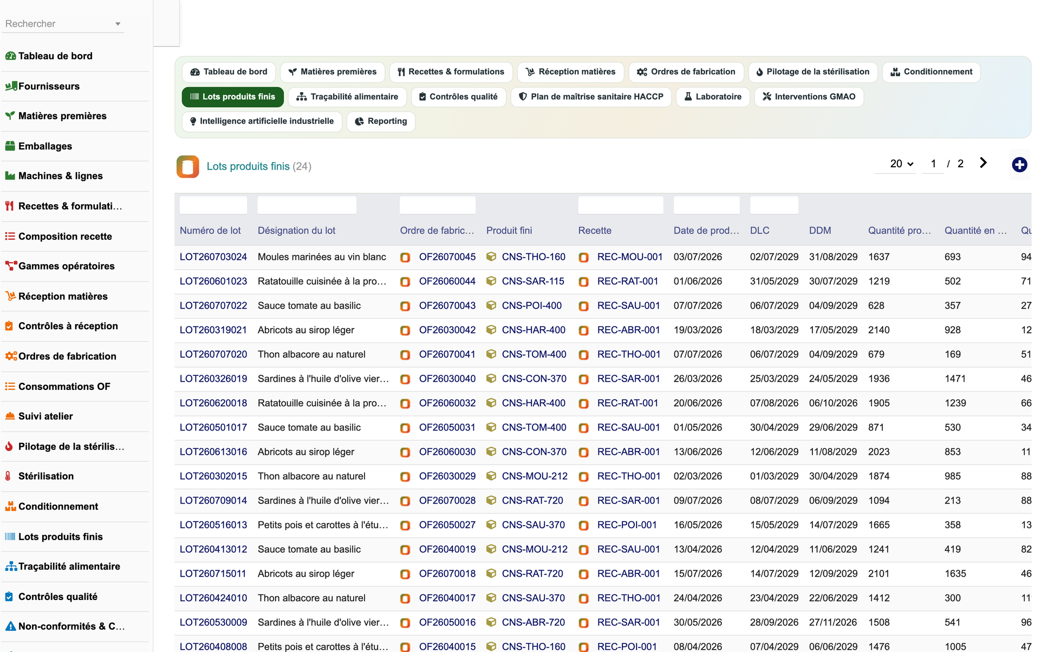Image resolution: width=1054 pixels, height=652 pixels.
Task: Add a new lot with the plus button
Action: [1019, 165]
